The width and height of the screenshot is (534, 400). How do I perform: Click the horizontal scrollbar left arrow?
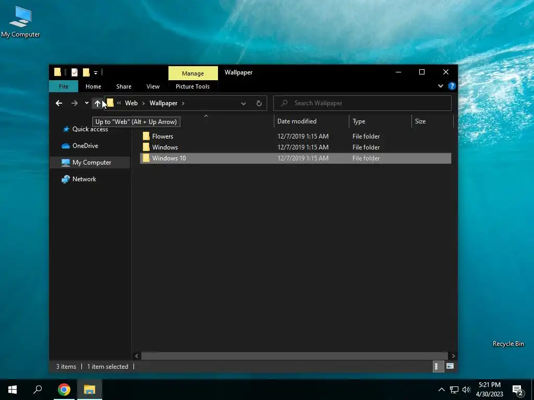137,356
